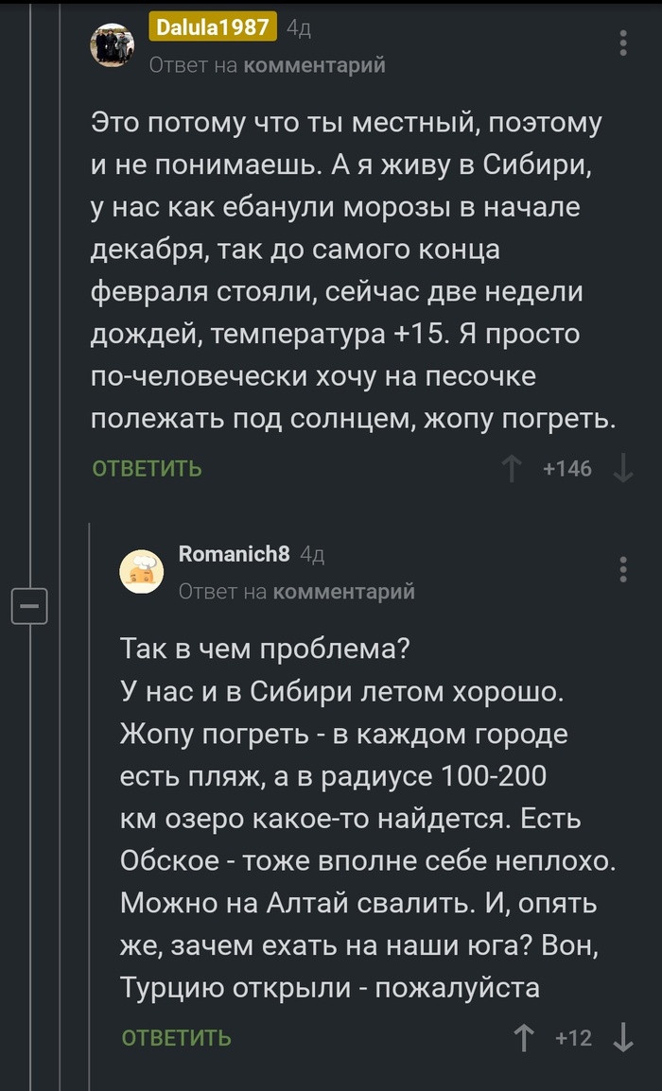Click ОТВЕТИТЬ under Dalula1987's comment
Viewport: 662px width, 1091px height.
pyautogui.click(x=147, y=468)
